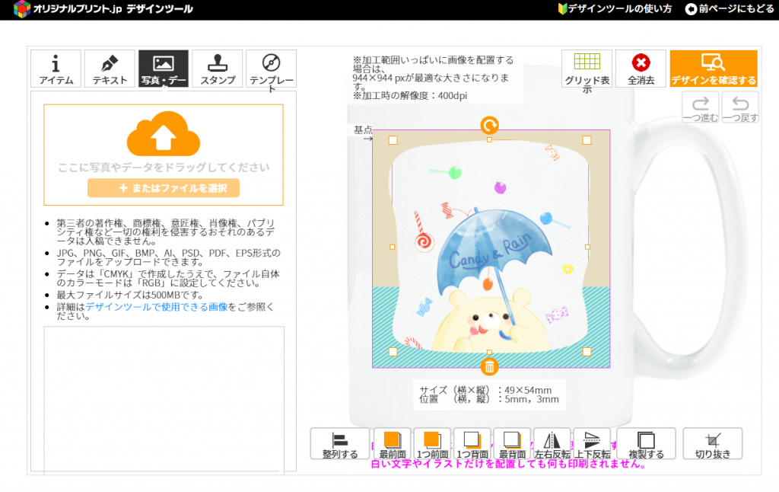
Task: Click the orange rotate handle above image
Action: [489, 126]
